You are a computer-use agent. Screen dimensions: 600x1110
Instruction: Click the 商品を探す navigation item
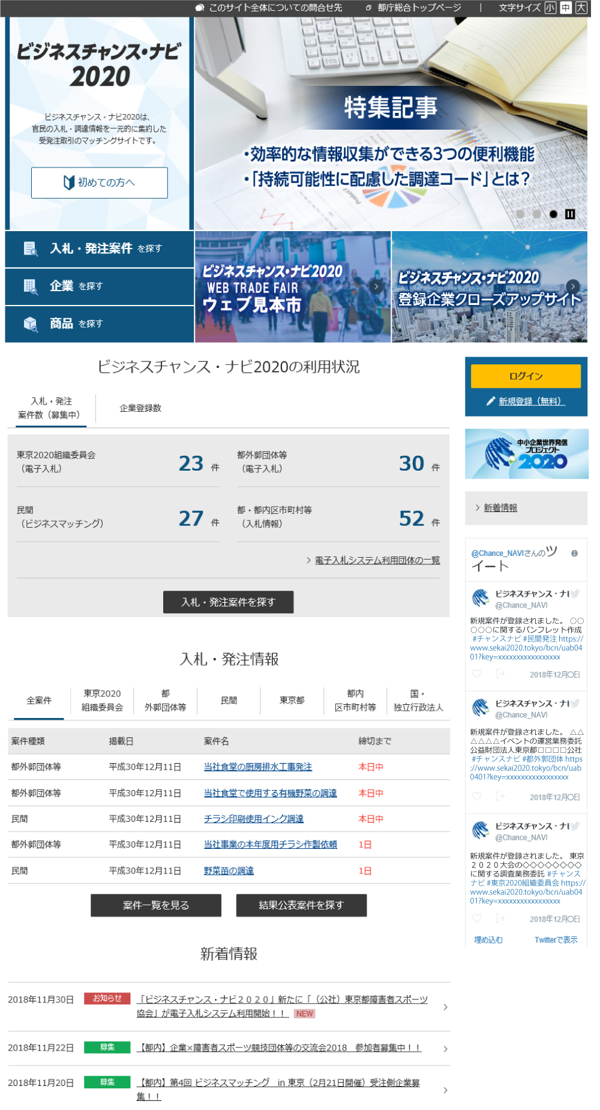[100, 325]
